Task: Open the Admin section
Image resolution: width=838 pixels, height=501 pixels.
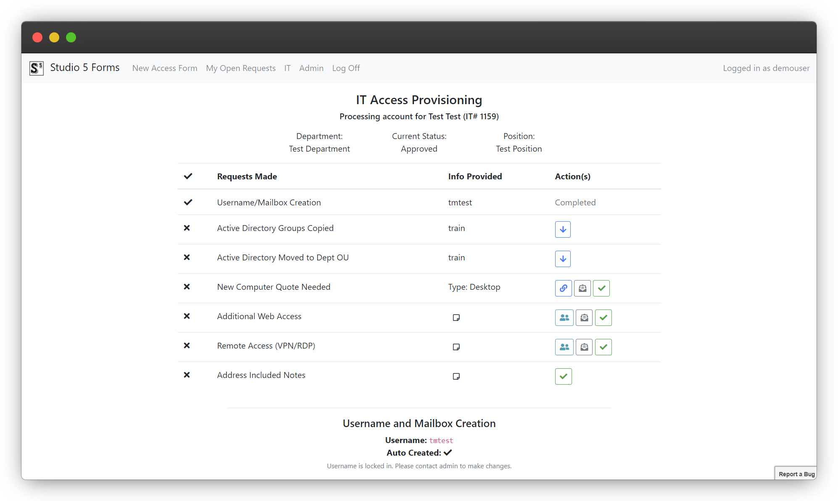Action: coord(311,68)
